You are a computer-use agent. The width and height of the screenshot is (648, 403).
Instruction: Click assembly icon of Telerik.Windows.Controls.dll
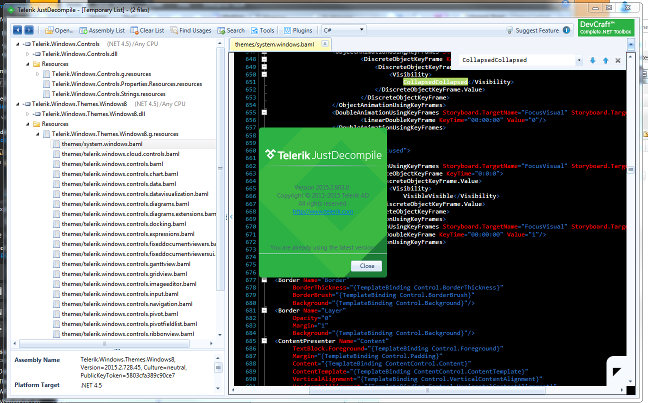37,54
